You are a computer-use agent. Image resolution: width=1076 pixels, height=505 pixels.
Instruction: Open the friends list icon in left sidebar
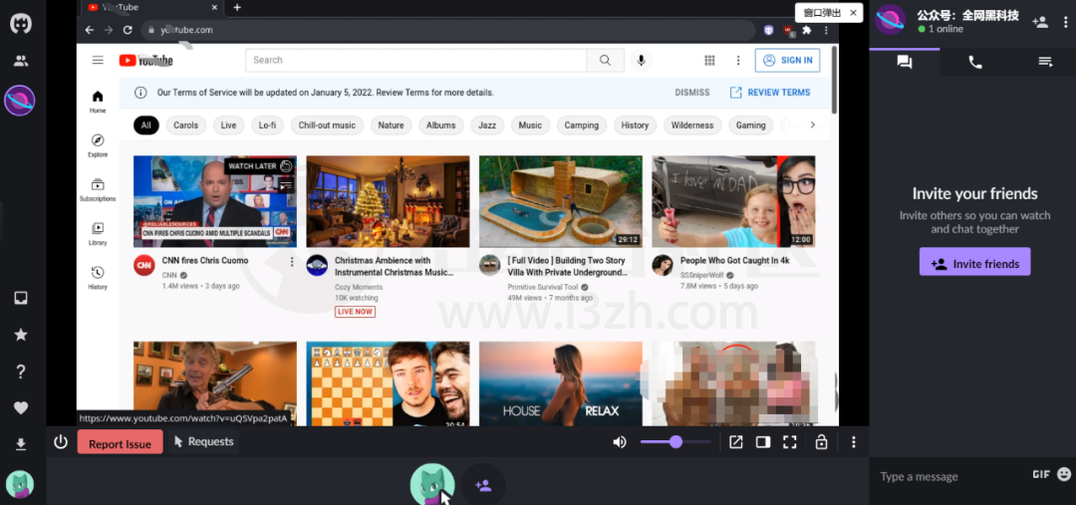[x=21, y=61]
